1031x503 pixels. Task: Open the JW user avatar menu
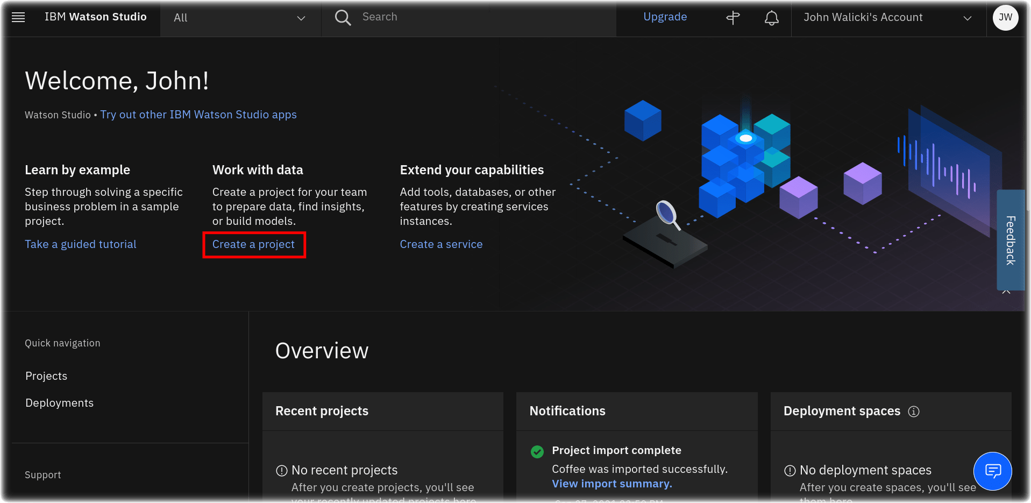point(1005,17)
